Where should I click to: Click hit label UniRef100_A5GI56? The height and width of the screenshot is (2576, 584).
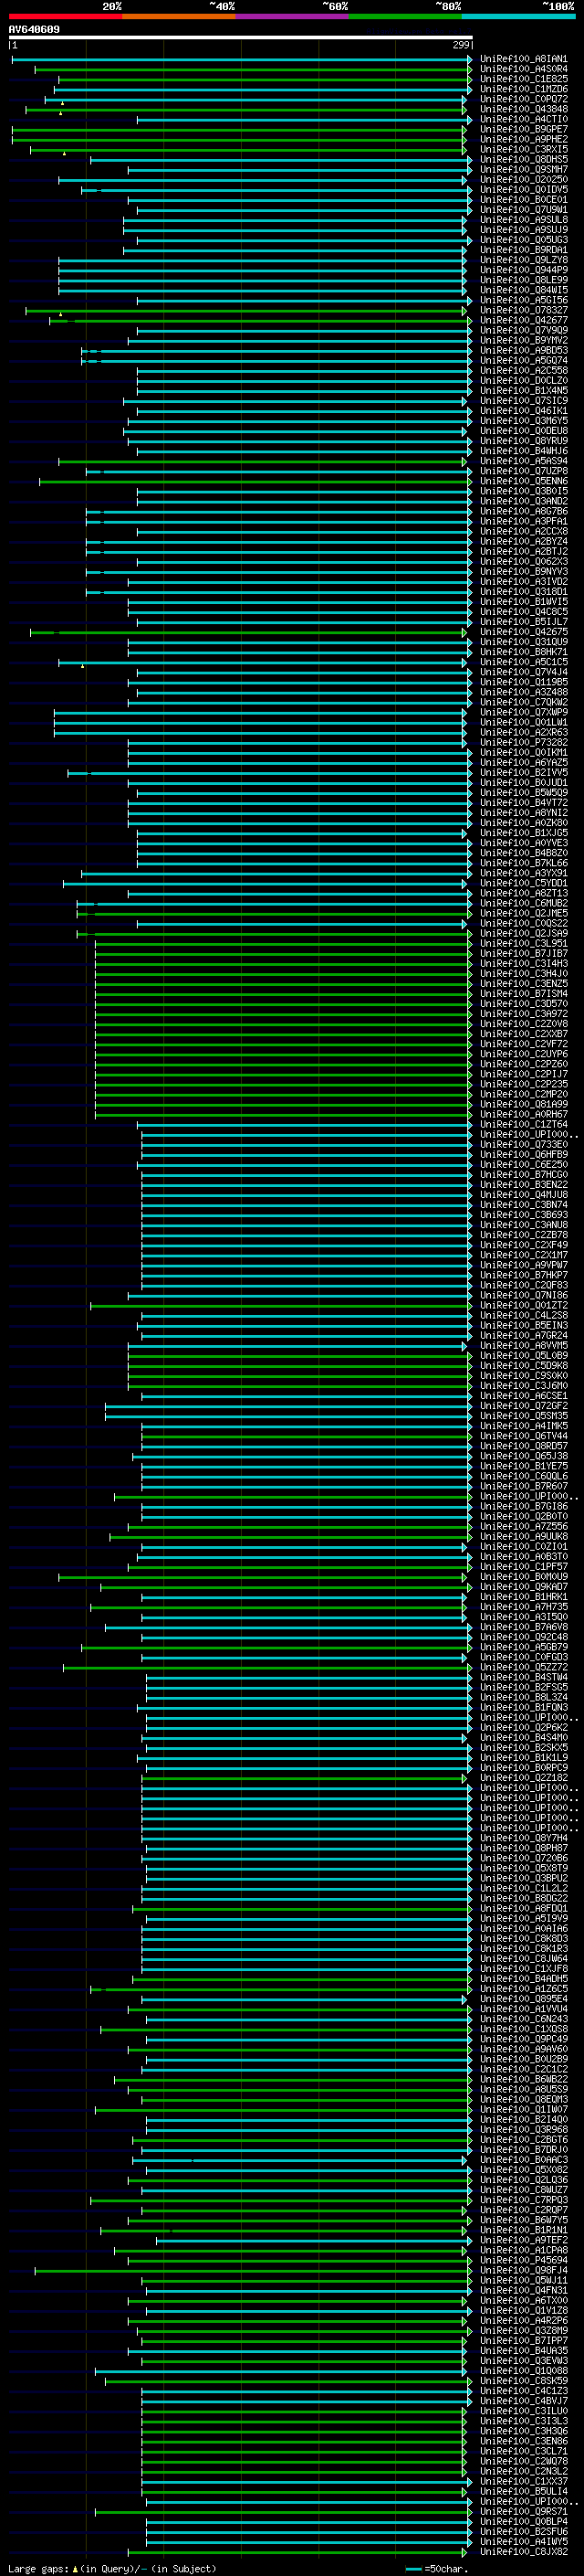523,300
